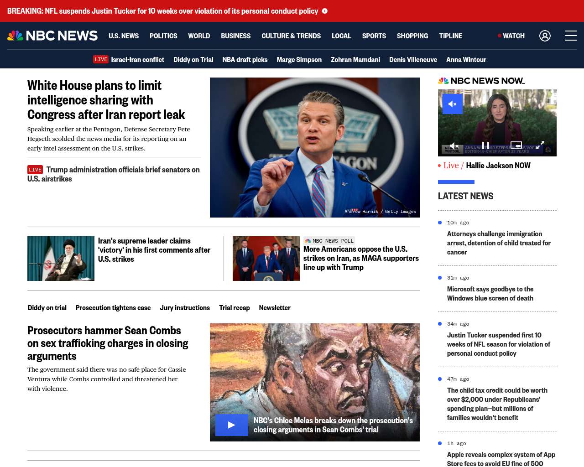The image size is (584, 467).
Task: Open Prosecutors hammer Sean Combs headline
Action: tap(108, 343)
